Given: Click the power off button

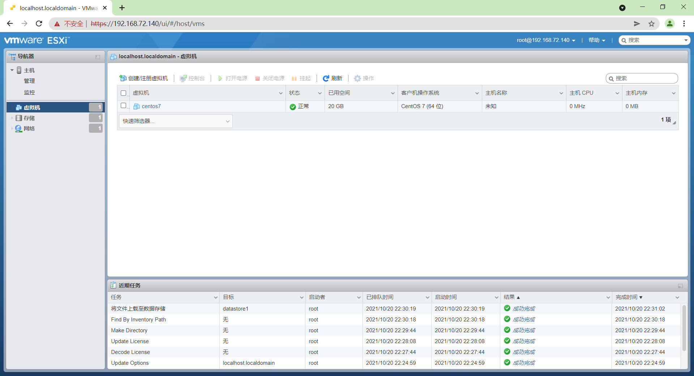Looking at the screenshot, I should [x=270, y=78].
